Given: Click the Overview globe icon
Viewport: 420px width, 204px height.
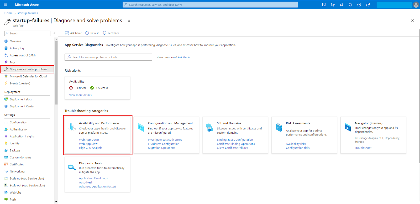Looking at the screenshot, I should pos(6,41).
